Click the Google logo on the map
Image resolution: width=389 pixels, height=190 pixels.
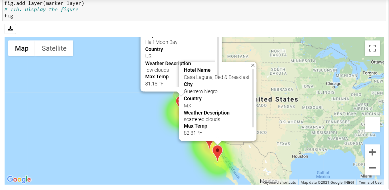coord(19,179)
